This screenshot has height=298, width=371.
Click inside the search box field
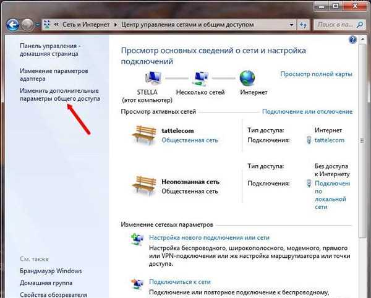[335, 25]
